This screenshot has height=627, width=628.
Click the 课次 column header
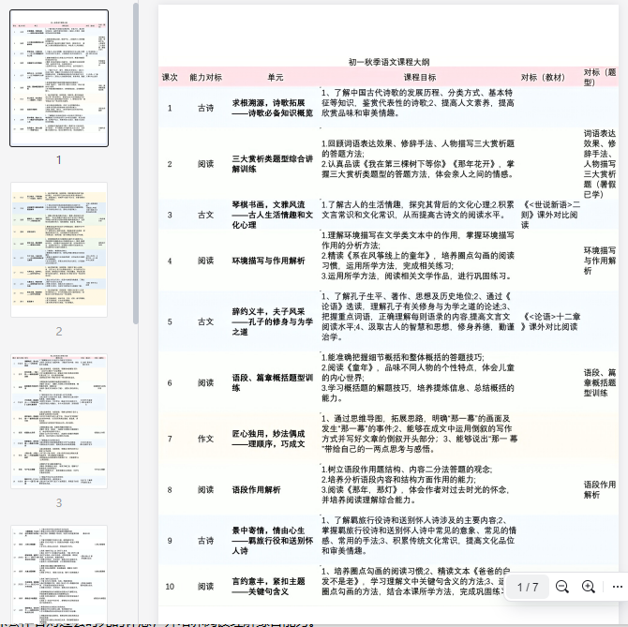(170, 77)
